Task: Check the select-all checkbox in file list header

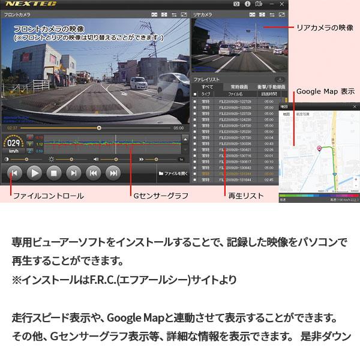Action: (195, 94)
